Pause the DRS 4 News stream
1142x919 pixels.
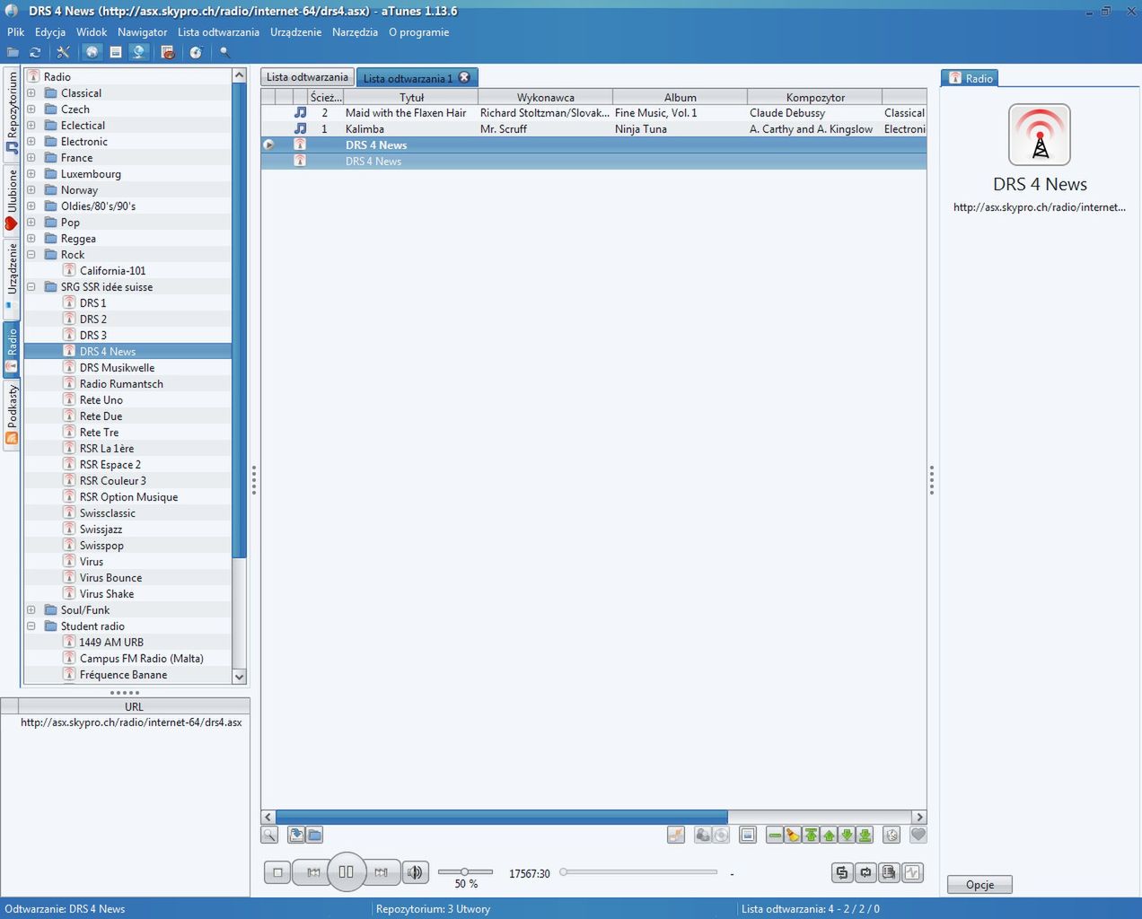pos(346,871)
